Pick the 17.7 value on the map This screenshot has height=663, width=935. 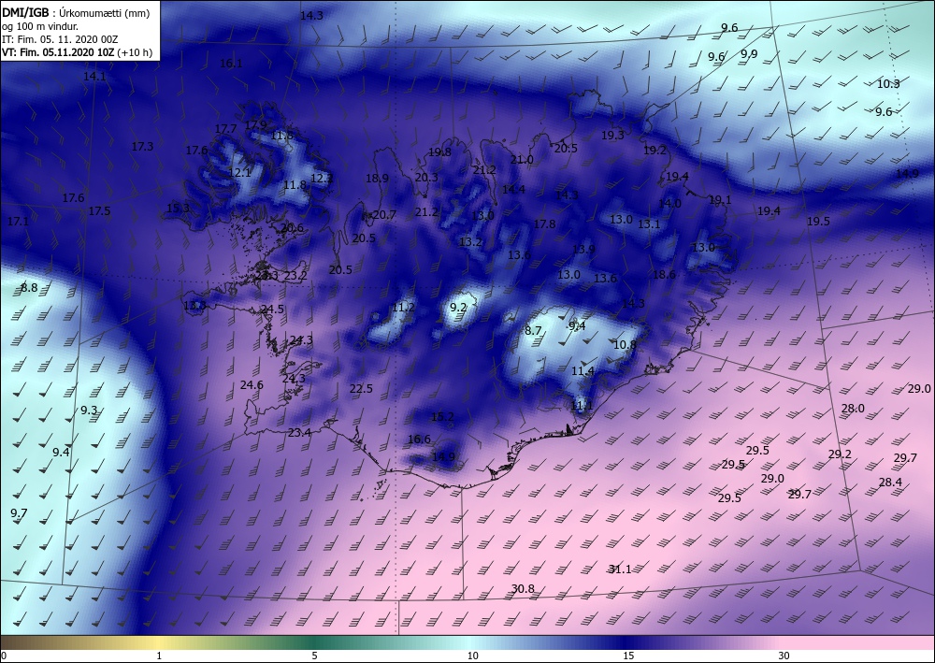pos(225,128)
